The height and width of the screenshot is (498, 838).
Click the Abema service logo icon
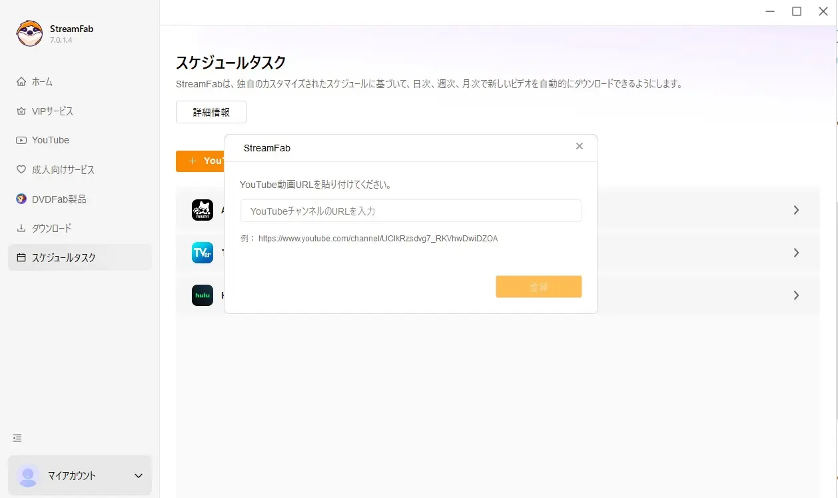[x=203, y=210]
